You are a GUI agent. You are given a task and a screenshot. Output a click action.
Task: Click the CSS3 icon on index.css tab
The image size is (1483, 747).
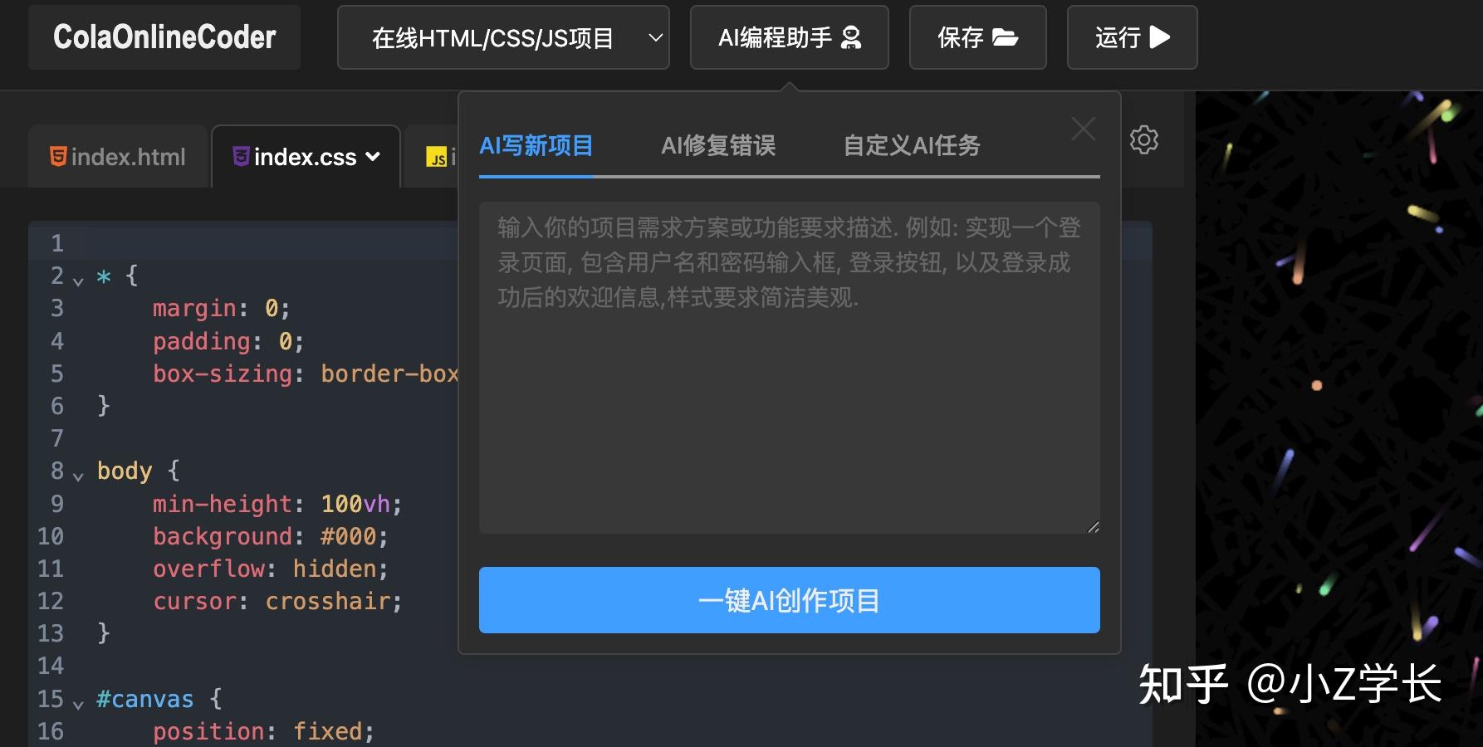point(241,156)
